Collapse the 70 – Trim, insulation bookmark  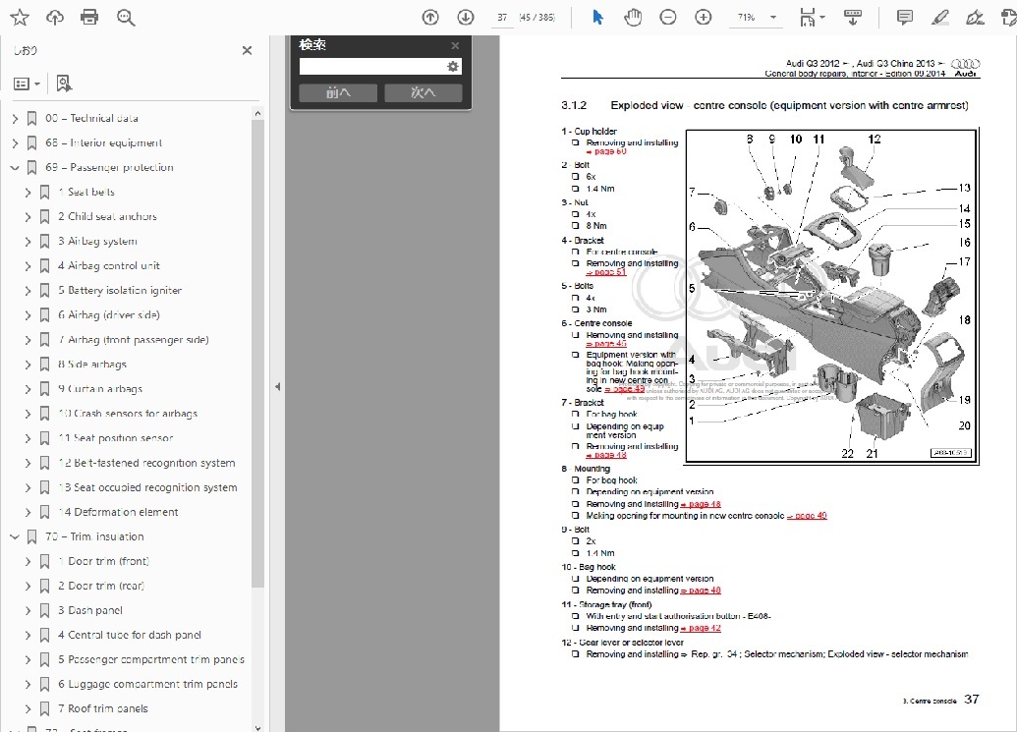coord(16,537)
